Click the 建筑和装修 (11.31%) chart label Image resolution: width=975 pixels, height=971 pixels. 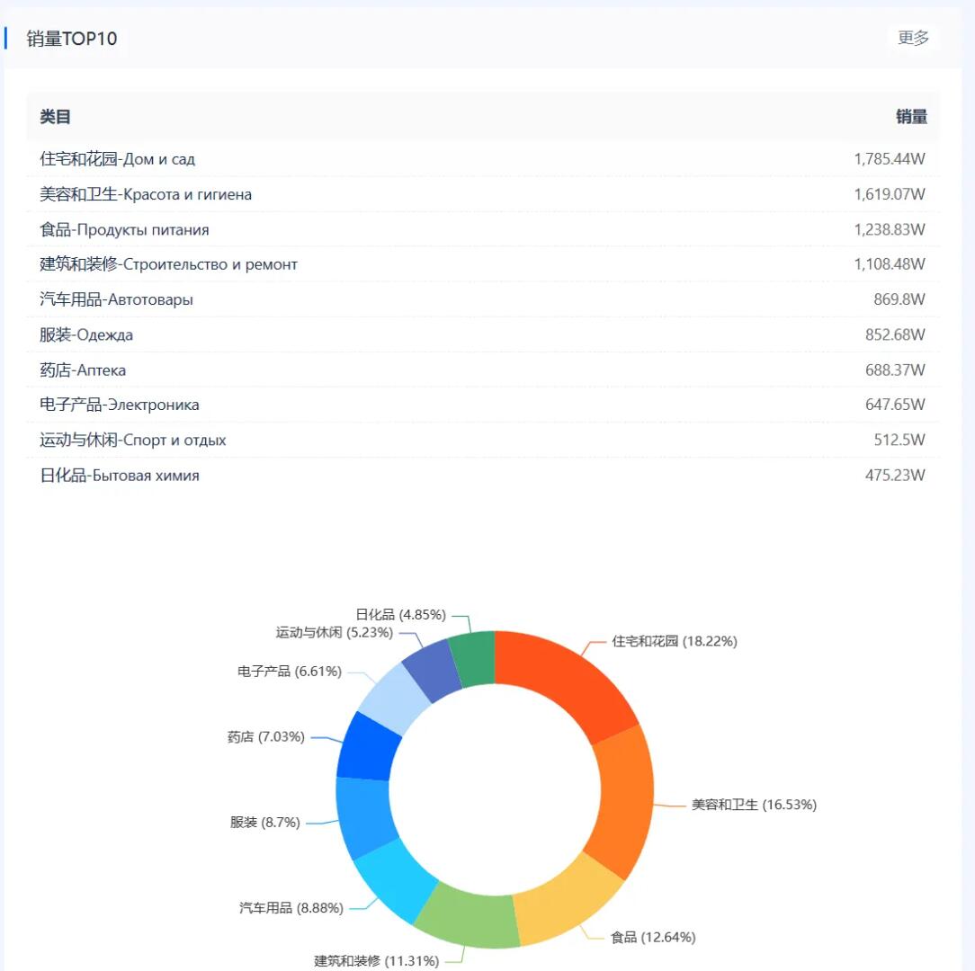click(377, 960)
